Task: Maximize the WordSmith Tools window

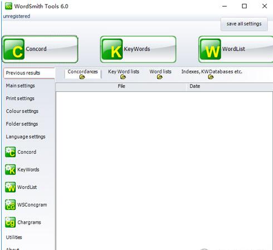Action: click(x=245, y=6)
